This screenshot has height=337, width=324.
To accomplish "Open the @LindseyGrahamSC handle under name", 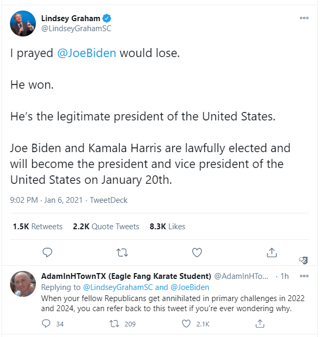I will click(76, 29).
